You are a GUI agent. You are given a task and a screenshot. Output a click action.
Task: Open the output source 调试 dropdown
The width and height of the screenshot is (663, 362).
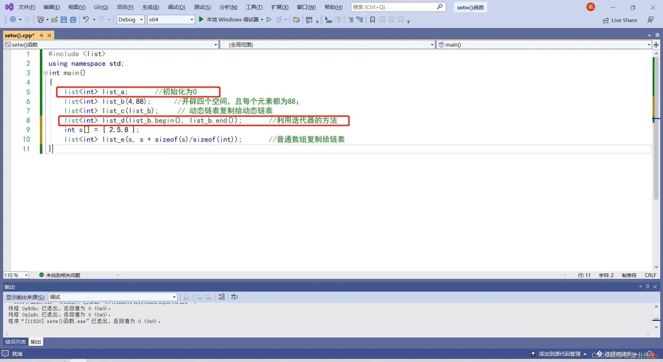point(113,297)
